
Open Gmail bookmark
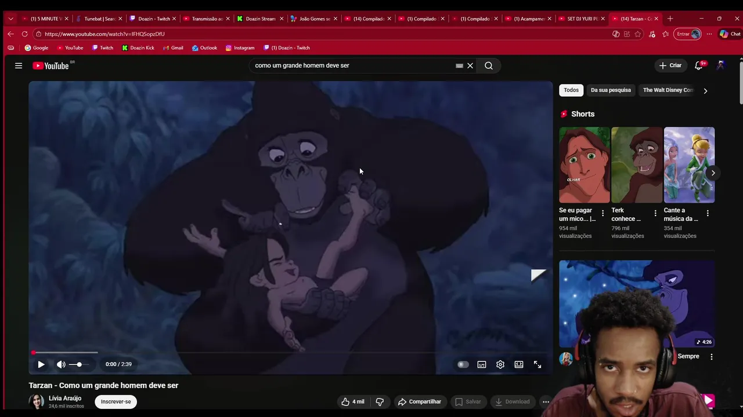coord(173,48)
